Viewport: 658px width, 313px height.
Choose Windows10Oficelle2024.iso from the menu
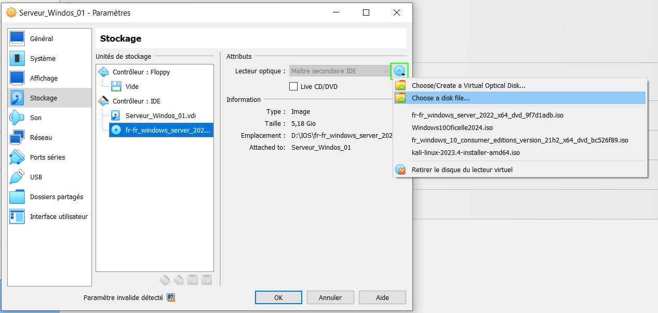(452, 128)
